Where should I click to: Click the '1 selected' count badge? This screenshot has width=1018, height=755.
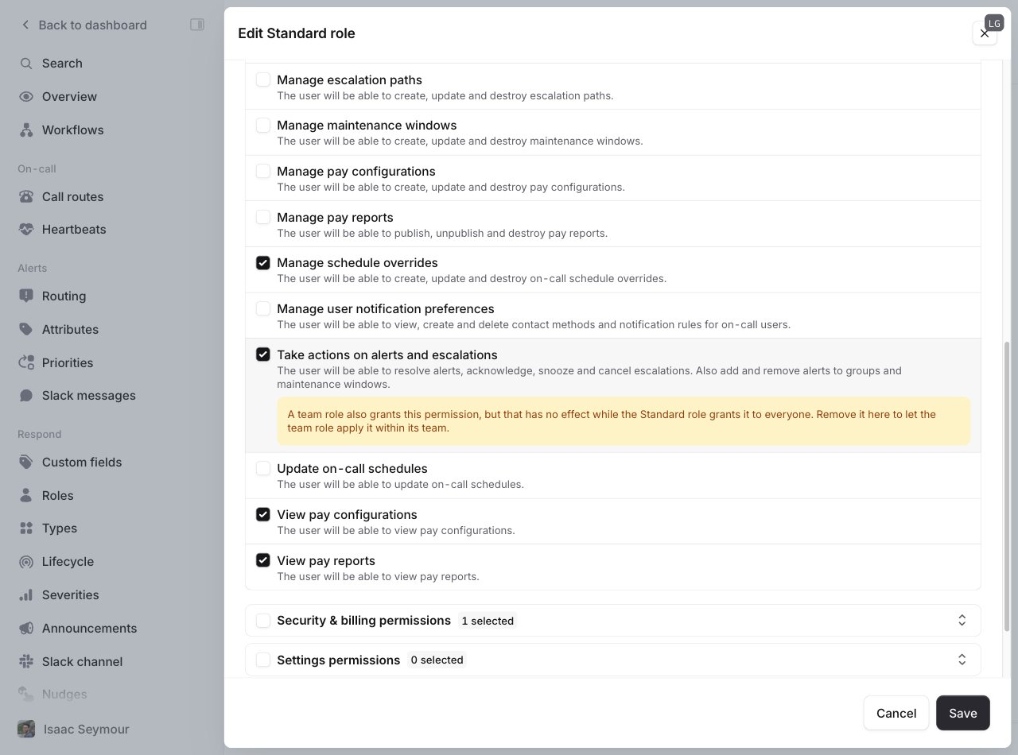[488, 621]
